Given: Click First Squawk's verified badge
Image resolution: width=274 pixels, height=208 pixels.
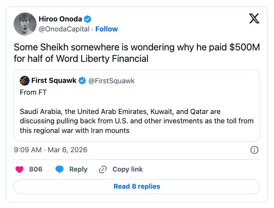Looking at the screenshot, I should click(x=82, y=81).
